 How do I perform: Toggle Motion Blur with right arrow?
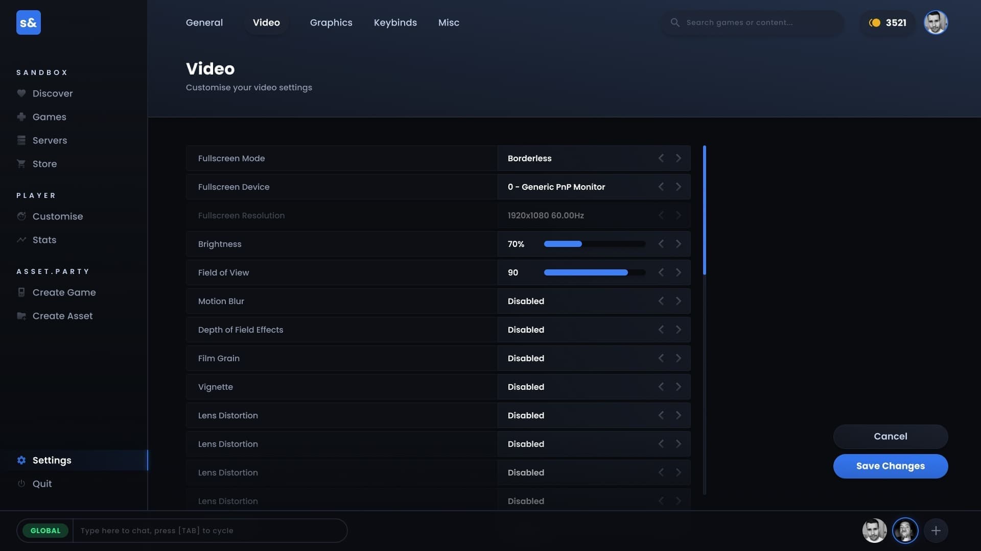(679, 301)
